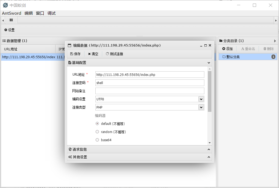
Task: Close the 编辑数据 dialog
Action: pyautogui.click(x=210, y=45)
